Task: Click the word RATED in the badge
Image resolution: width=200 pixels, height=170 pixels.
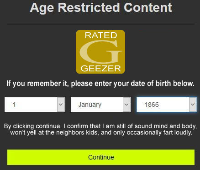Action: tap(101, 35)
